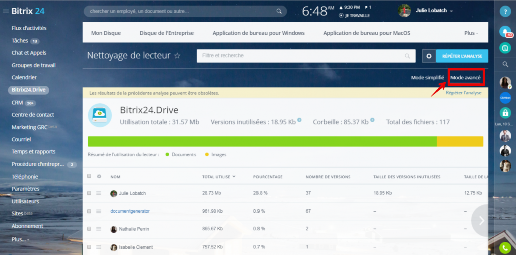
Task: Open settings gear next to Répéter l'analyse
Action: pos(429,56)
